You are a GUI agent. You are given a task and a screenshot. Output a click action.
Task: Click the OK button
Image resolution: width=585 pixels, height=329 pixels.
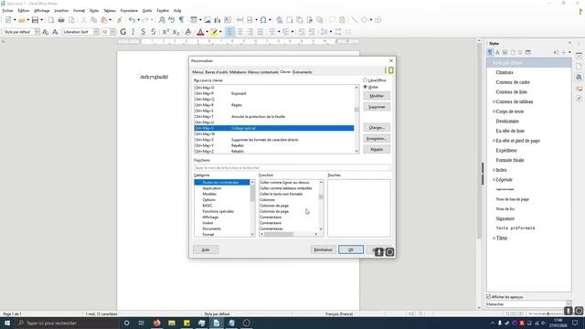click(x=351, y=249)
